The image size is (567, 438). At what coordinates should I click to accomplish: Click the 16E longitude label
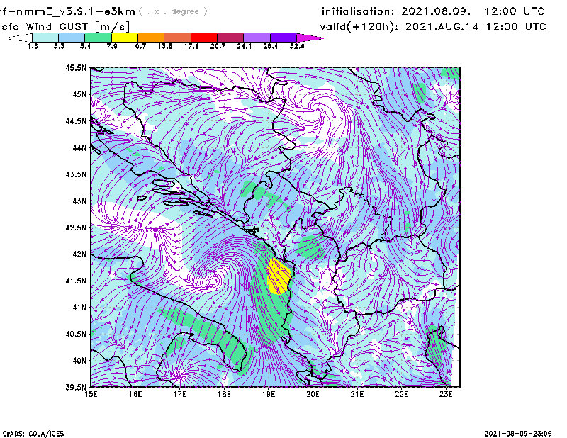135,394
